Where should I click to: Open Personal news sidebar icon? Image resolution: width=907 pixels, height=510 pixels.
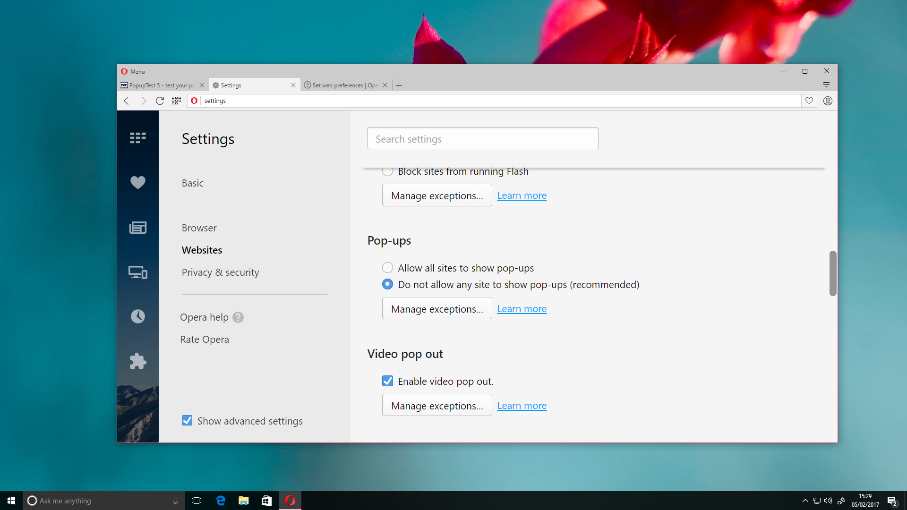point(137,228)
